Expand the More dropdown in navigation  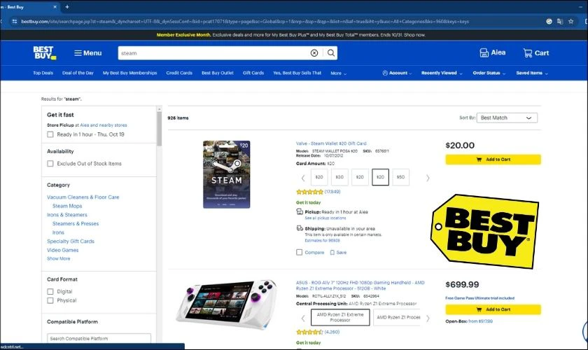[x=338, y=73]
